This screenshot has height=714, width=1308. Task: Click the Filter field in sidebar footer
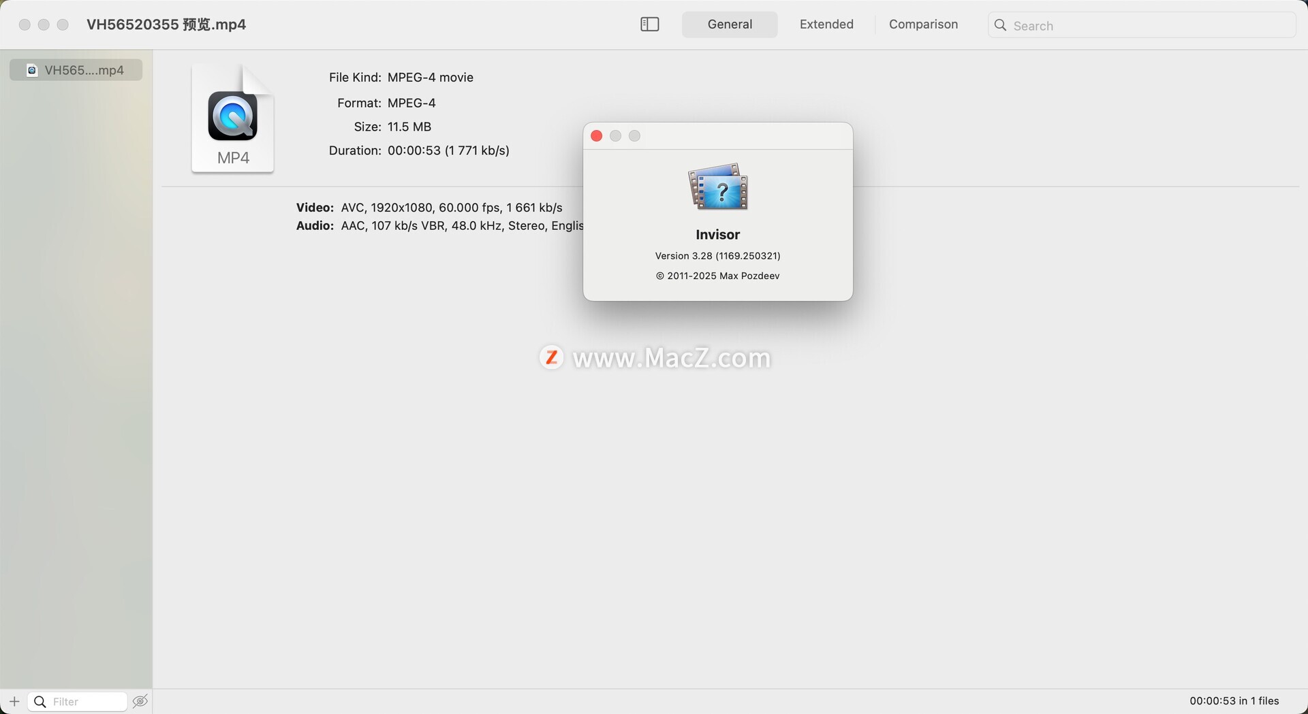coord(77,702)
